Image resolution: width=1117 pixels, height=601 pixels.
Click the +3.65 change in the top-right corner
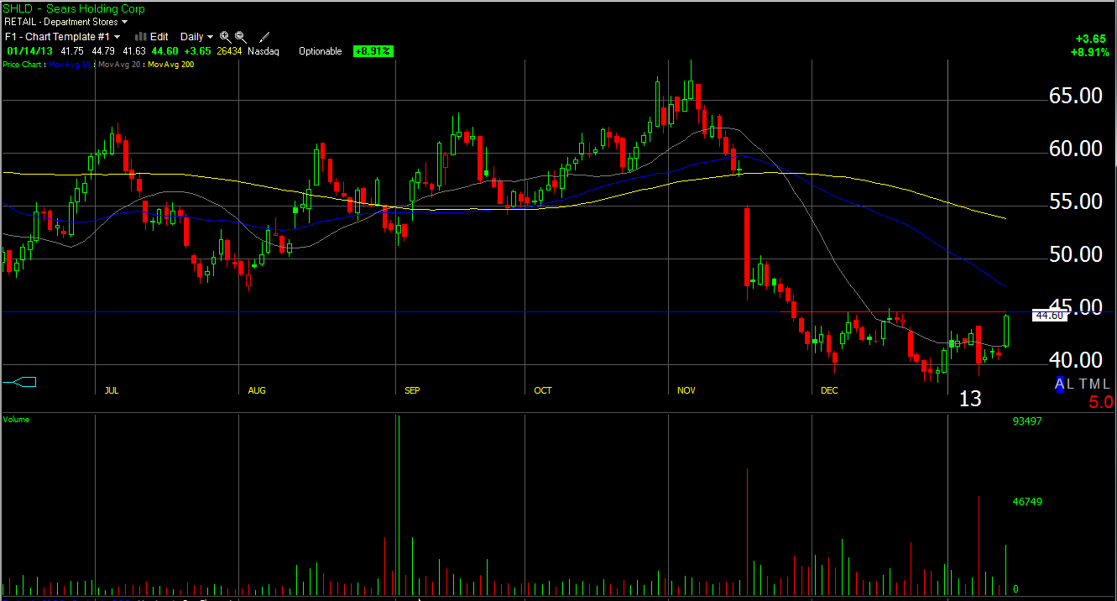click(x=1092, y=39)
